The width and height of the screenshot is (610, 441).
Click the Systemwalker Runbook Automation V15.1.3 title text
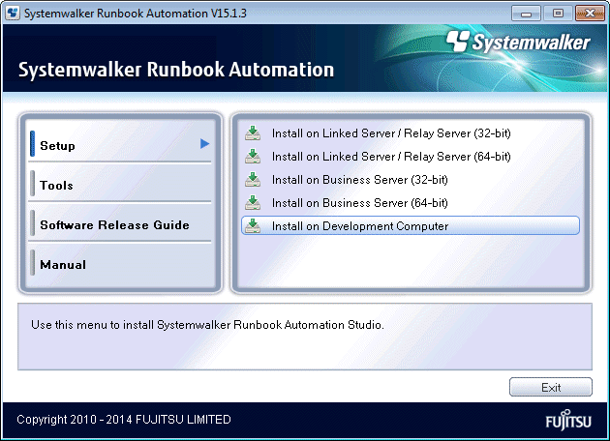click(135, 14)
